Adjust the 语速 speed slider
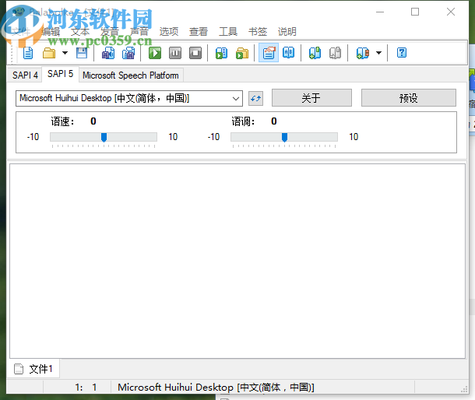The height and width of the screenshot is (400, 475). click(104, 137)
